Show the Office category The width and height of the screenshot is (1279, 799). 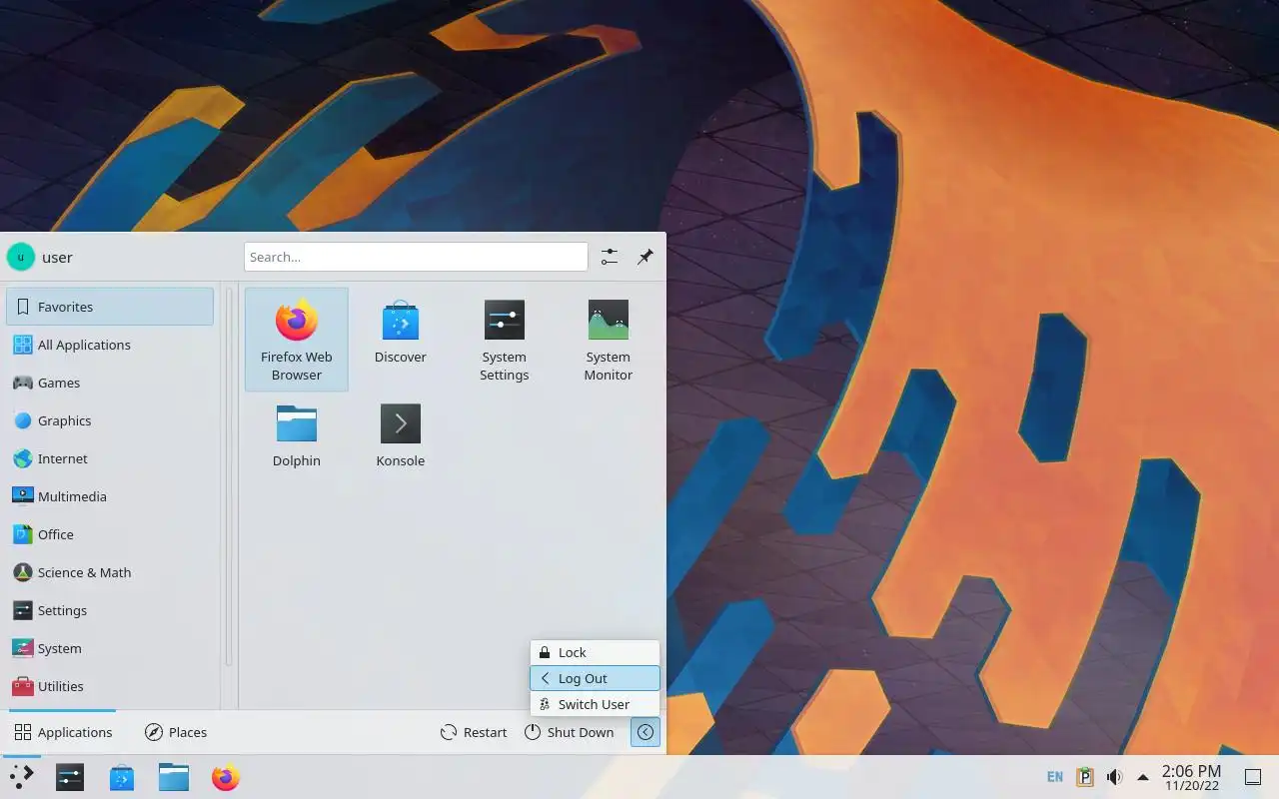click(110, 534)
